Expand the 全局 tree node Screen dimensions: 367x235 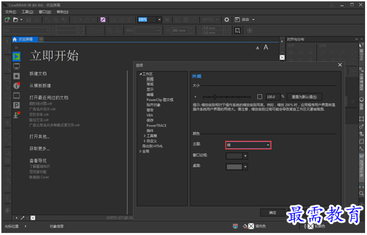[x=140, y=151]
